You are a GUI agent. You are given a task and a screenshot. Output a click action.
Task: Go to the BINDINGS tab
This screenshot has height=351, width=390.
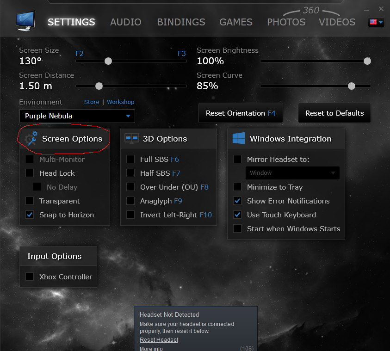click(x=181, y=22)
